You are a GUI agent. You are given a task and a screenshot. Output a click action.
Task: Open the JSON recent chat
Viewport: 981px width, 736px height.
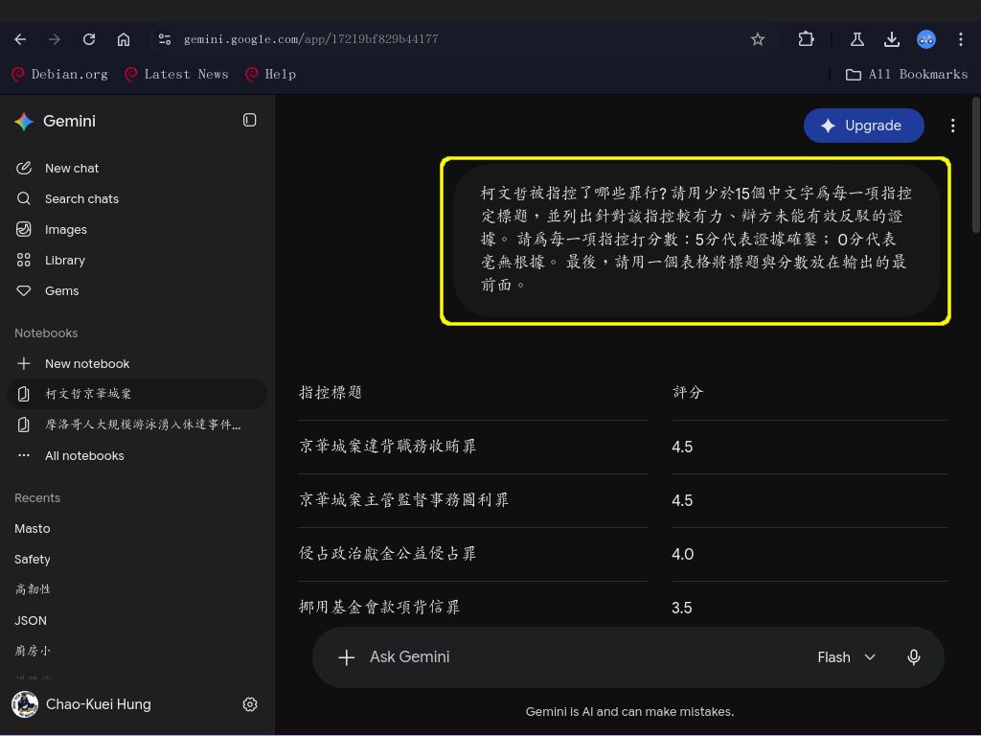[x=31, y=621]
